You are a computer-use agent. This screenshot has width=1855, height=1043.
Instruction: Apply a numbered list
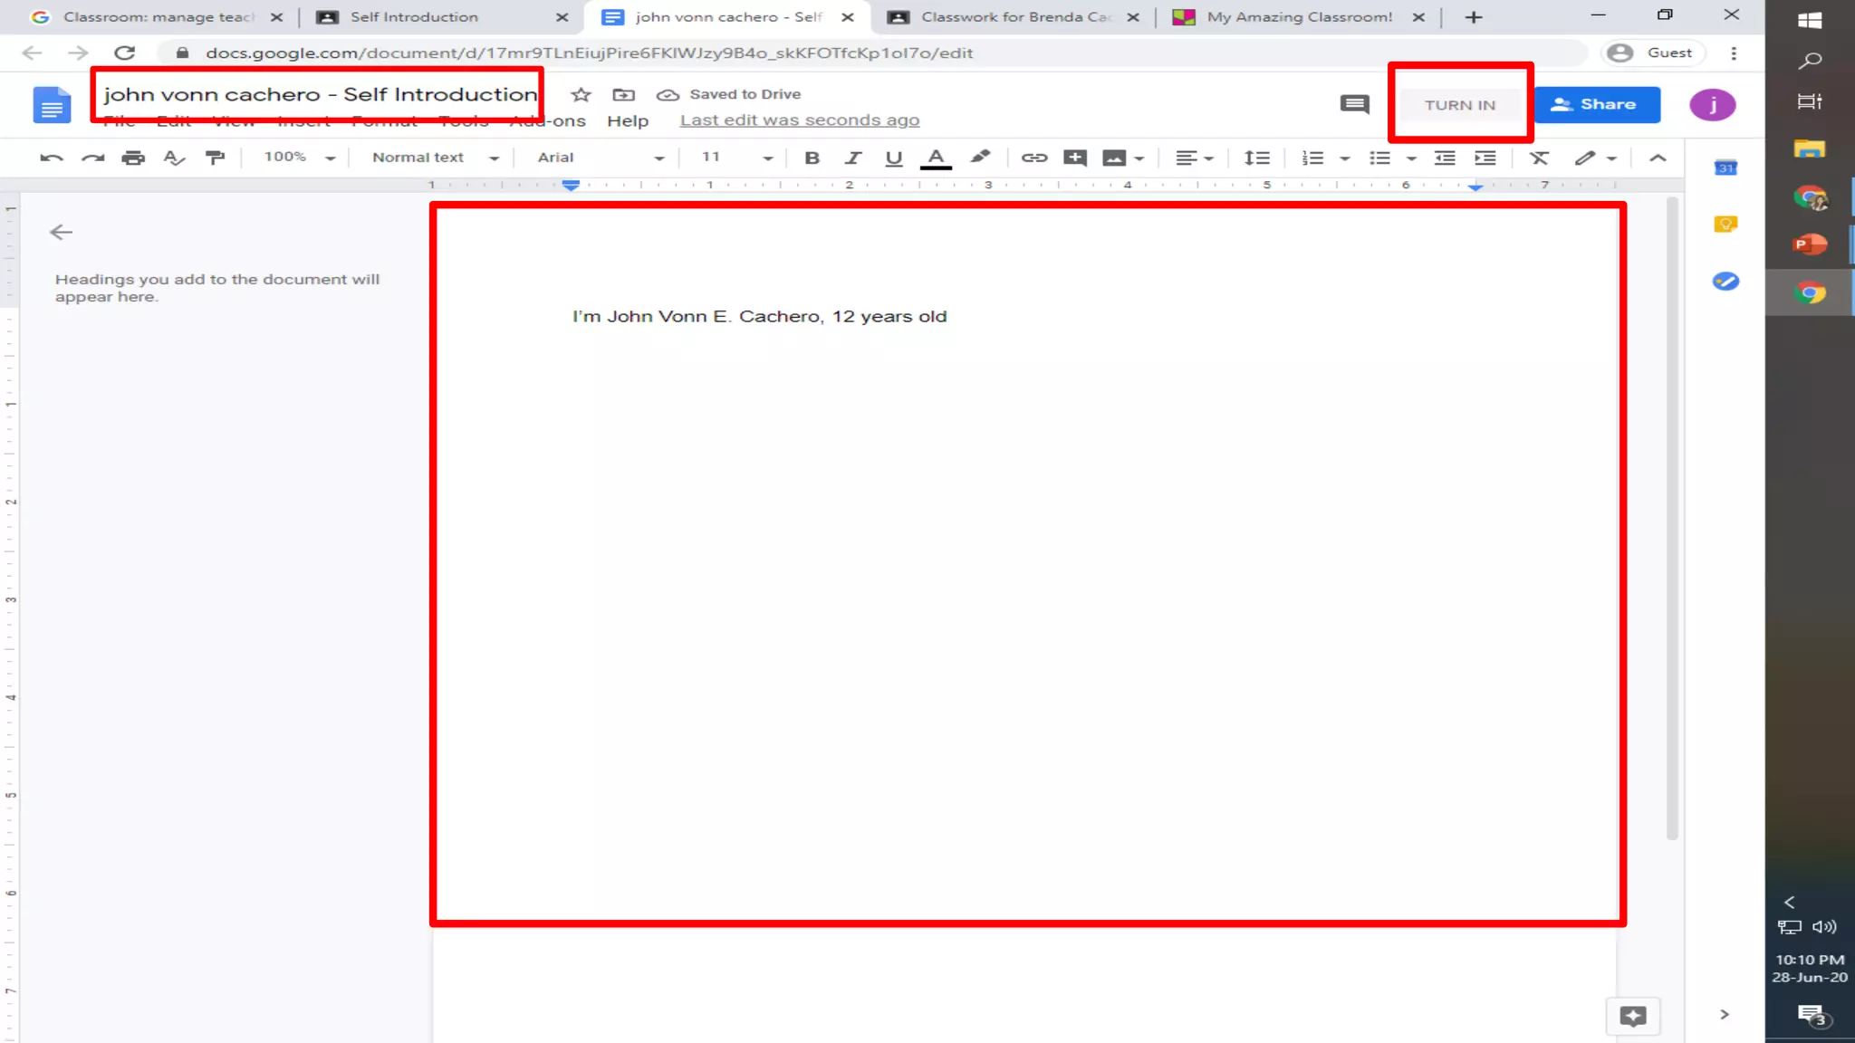click(x=1312, y=158)
